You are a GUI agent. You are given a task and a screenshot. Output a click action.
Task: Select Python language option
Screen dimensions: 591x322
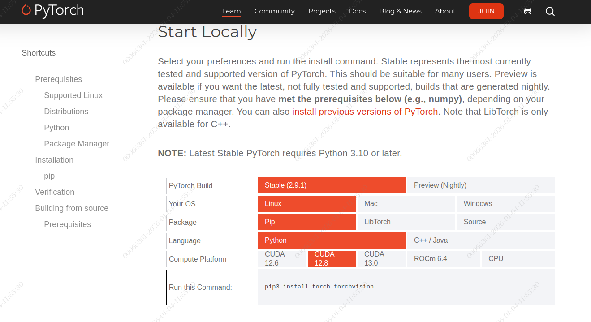pos(332,240)
